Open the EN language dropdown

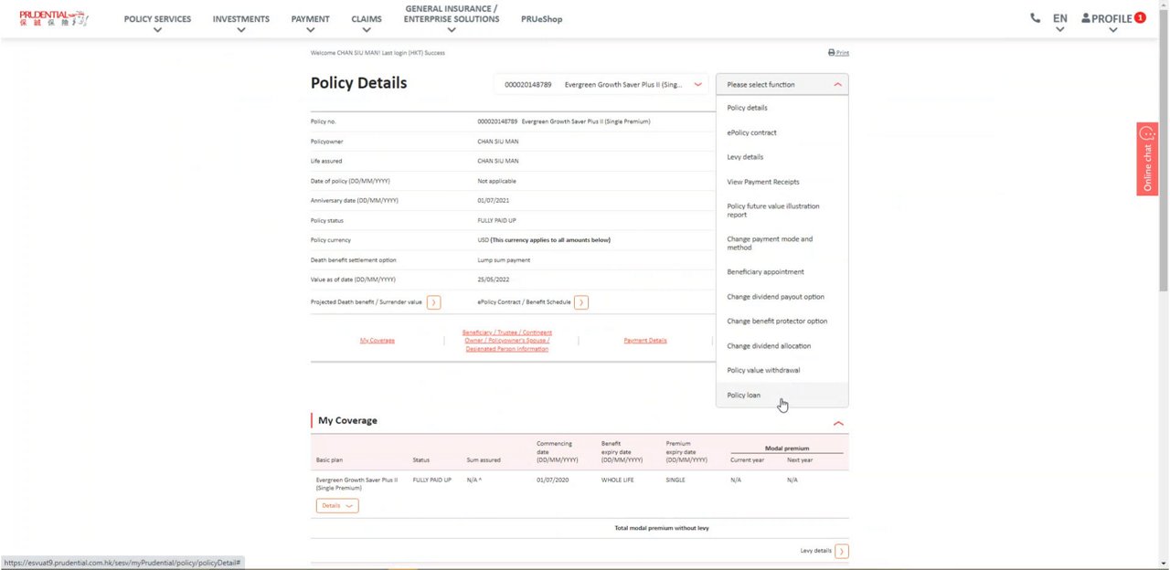coord(1059,19)
